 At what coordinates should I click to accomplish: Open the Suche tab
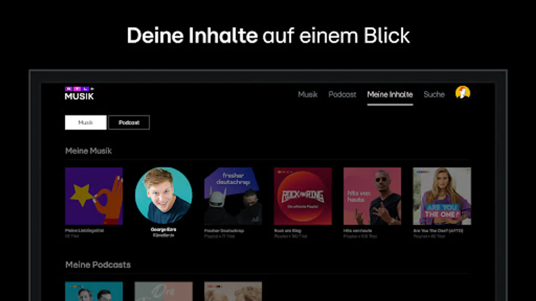pyautogui.click(x=434, y=95)
